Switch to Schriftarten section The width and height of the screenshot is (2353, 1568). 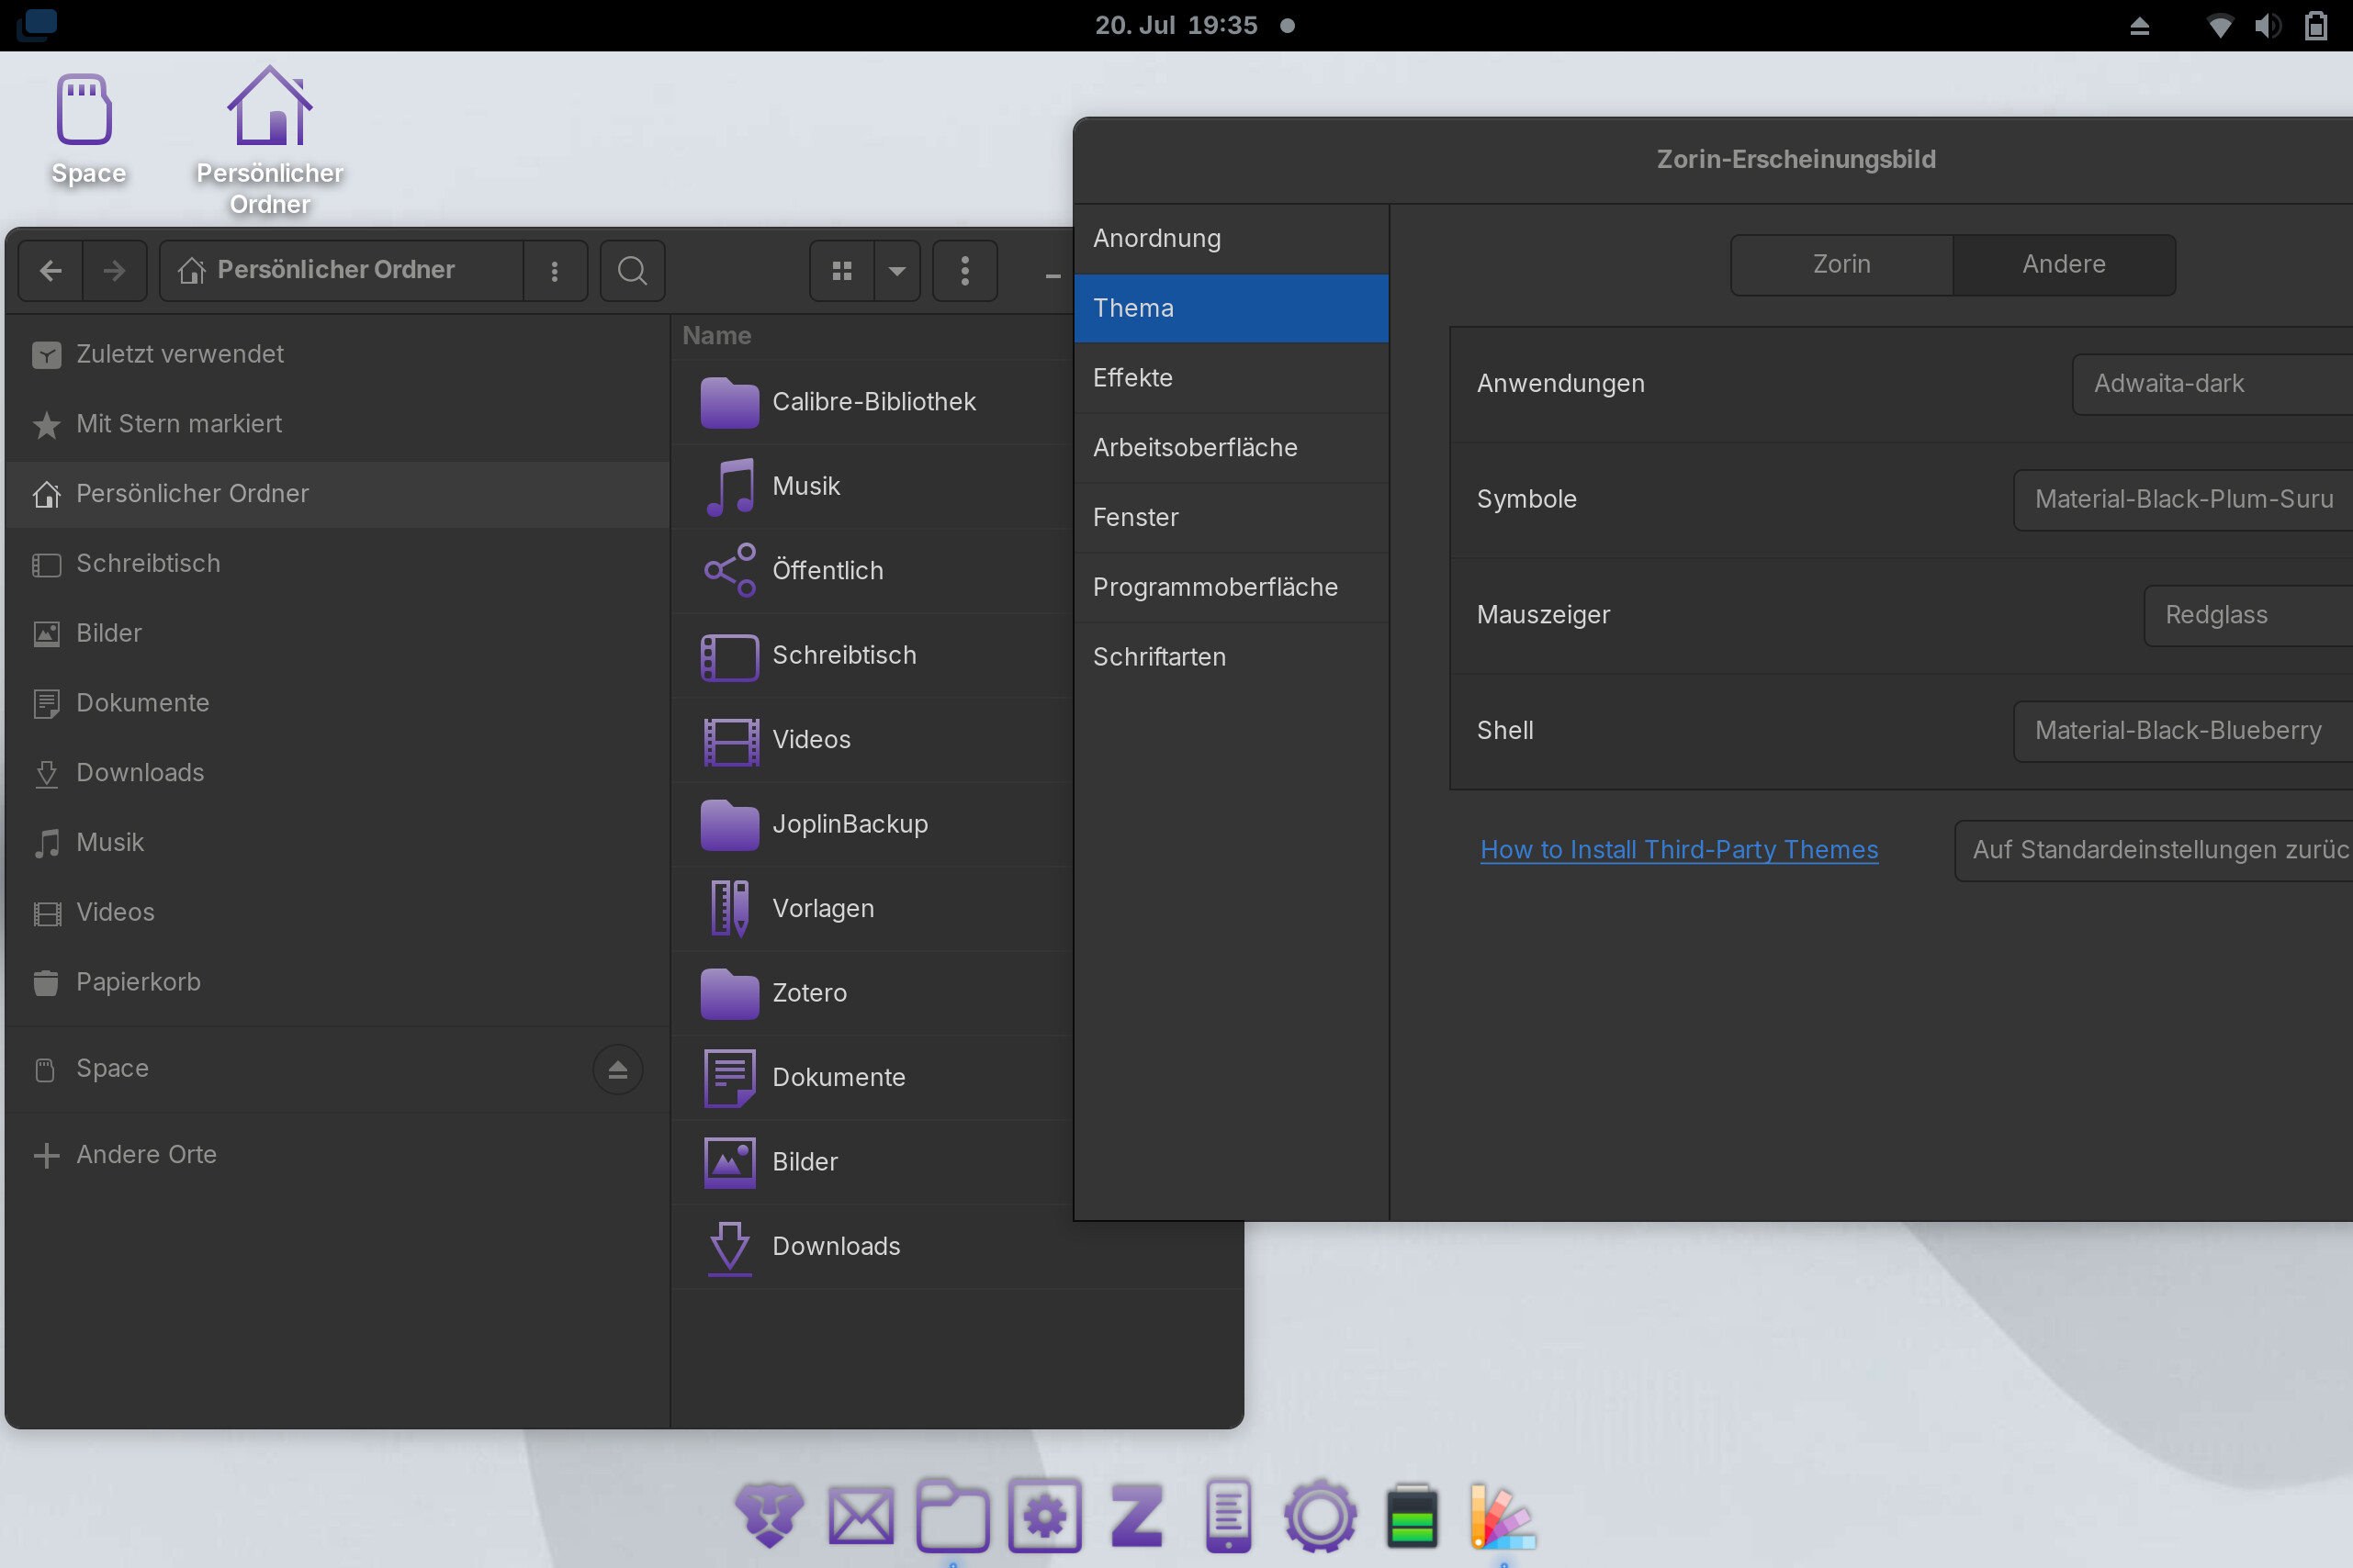pyautogui.click(x=1231, y=657)
